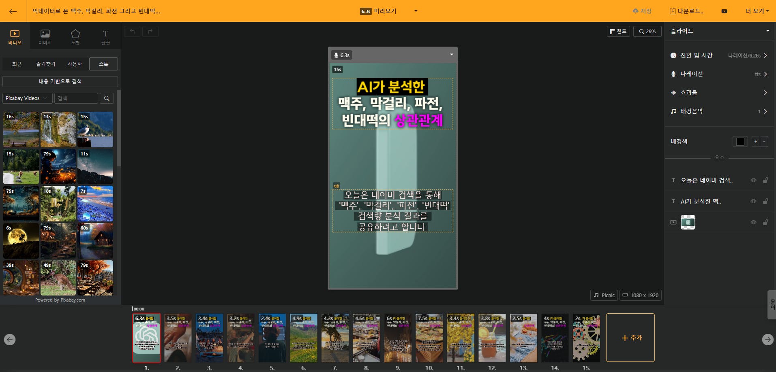Click the microphone 6.3s narration badge
The image size is (776, 372).
[x=341, y=55]
